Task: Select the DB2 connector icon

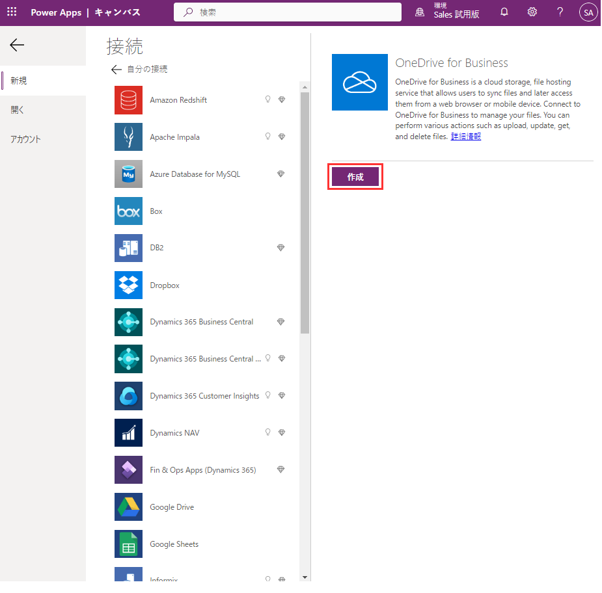Action: tap(128, 248)
